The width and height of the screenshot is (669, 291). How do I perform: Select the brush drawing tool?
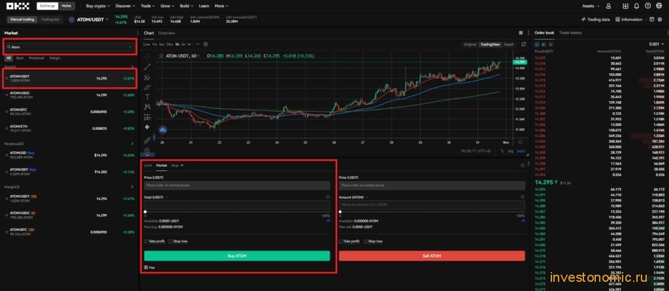tap(147, 87)
